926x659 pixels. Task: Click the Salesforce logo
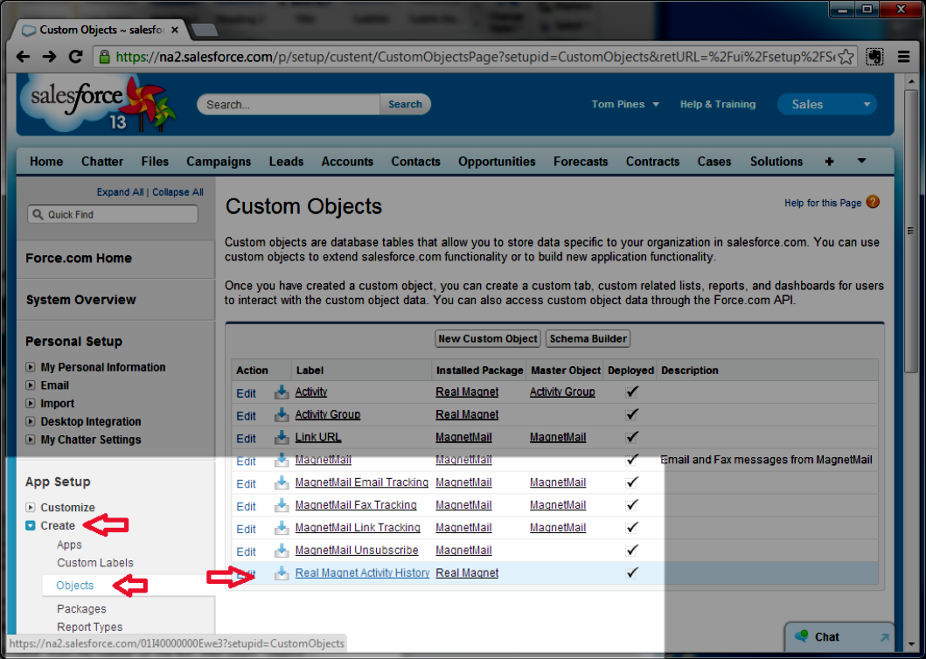click(97, 104)
